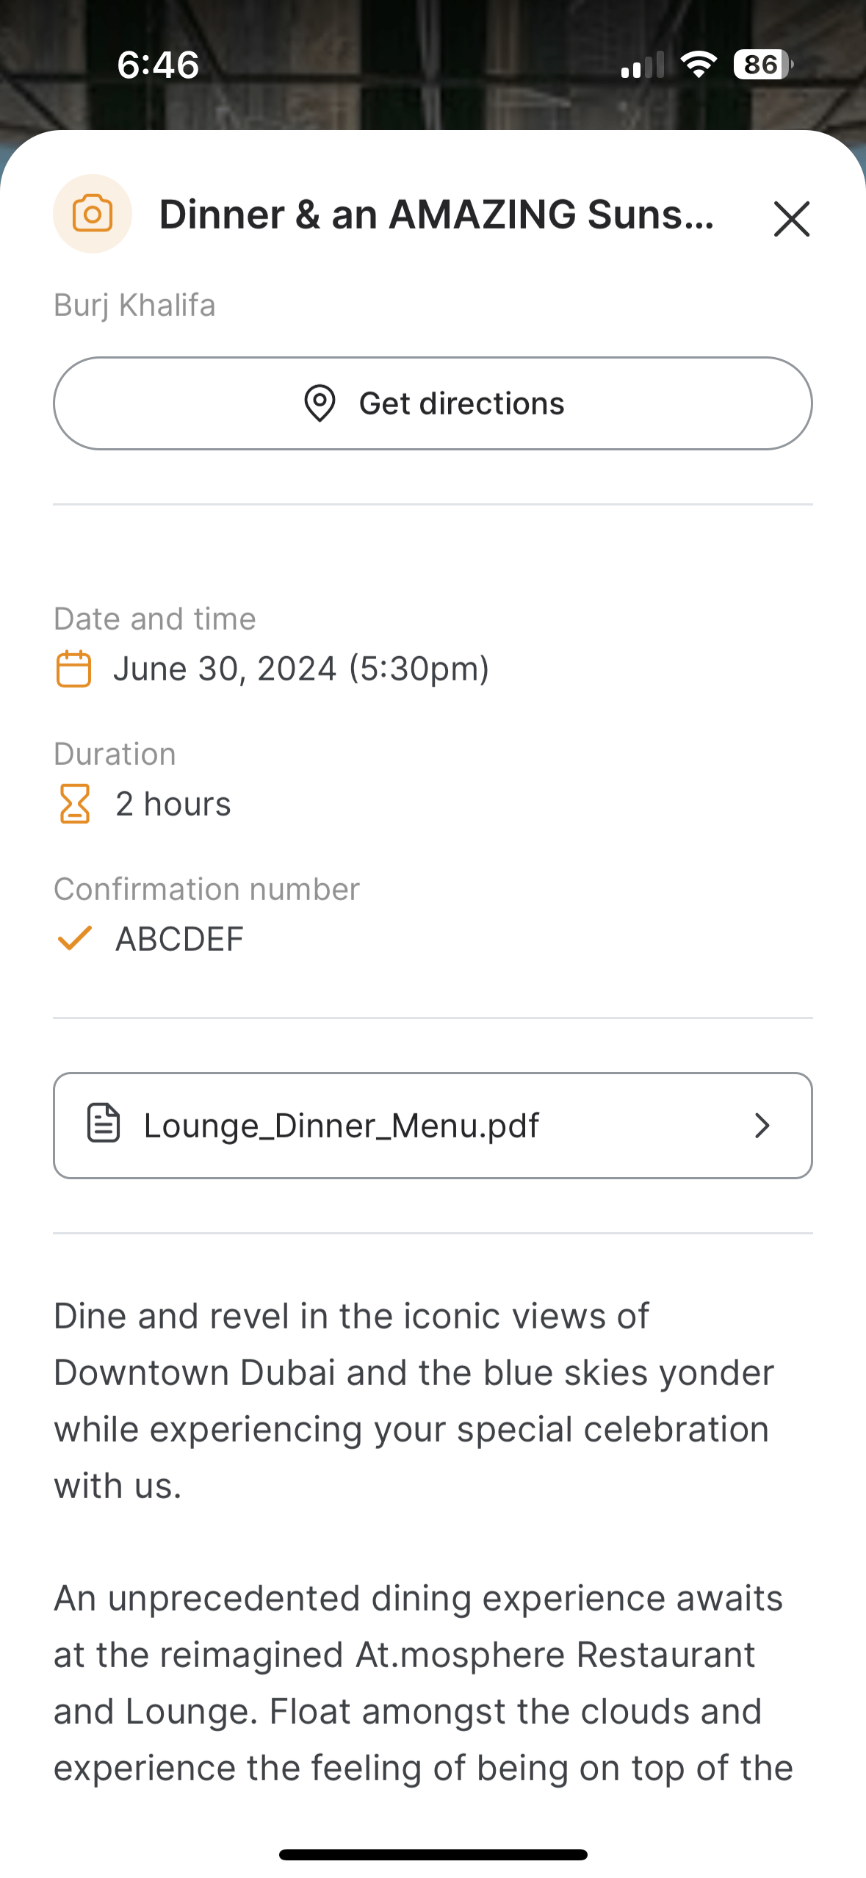The width and height of the screenshot is (866, 1878).
Task: Tap the hourglass duration icon
Action: pyautogui.click(x=74, y=804)
